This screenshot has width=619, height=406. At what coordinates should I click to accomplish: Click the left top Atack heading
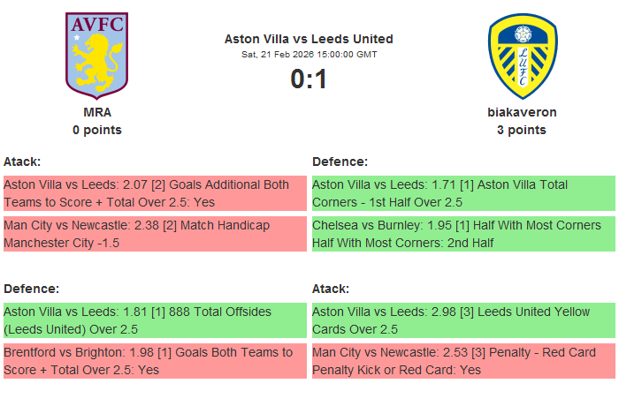(x=22, y=162)
